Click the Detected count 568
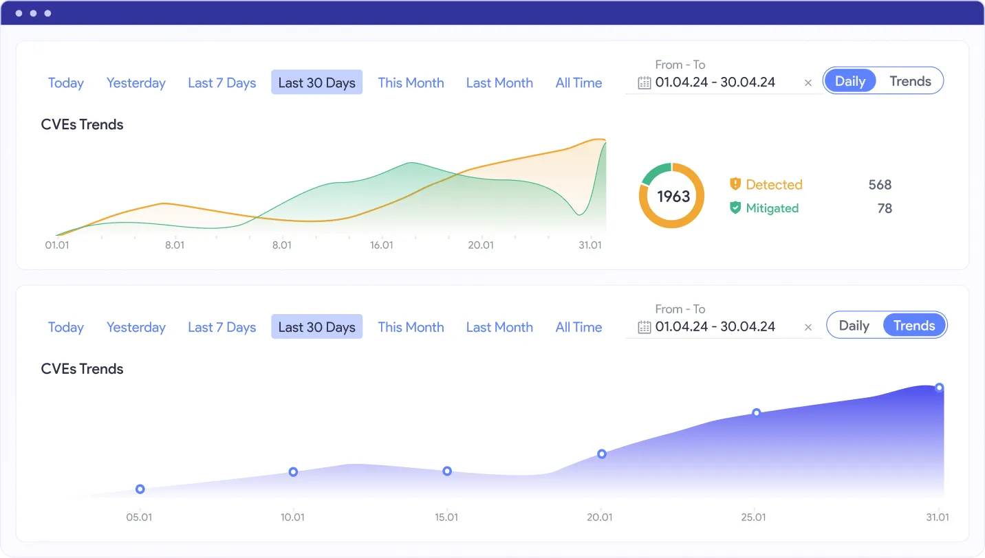 [880, 184]
